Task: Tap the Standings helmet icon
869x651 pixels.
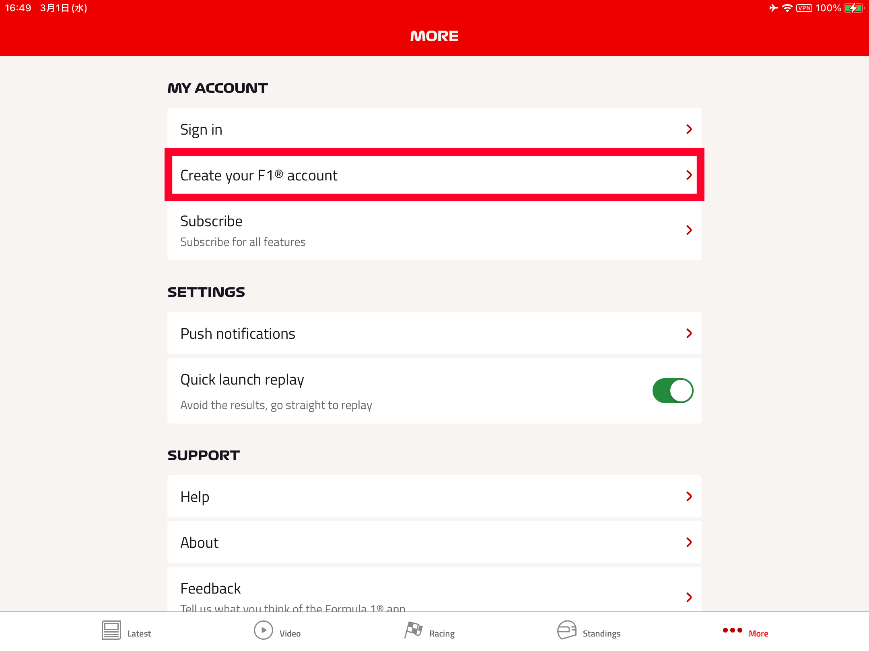Action: click(x=566, y=630)
